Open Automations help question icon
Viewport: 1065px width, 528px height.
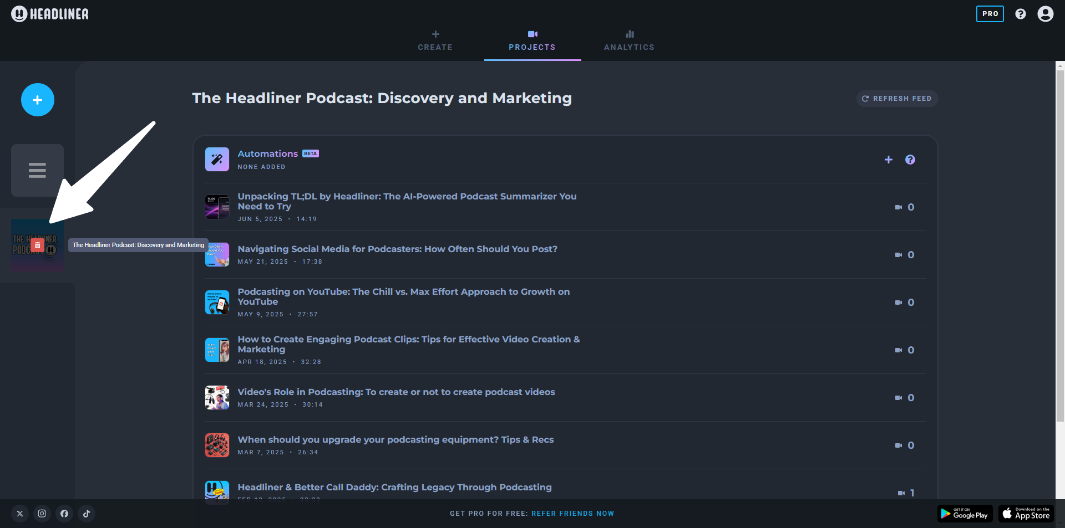[x=910, y=160]
